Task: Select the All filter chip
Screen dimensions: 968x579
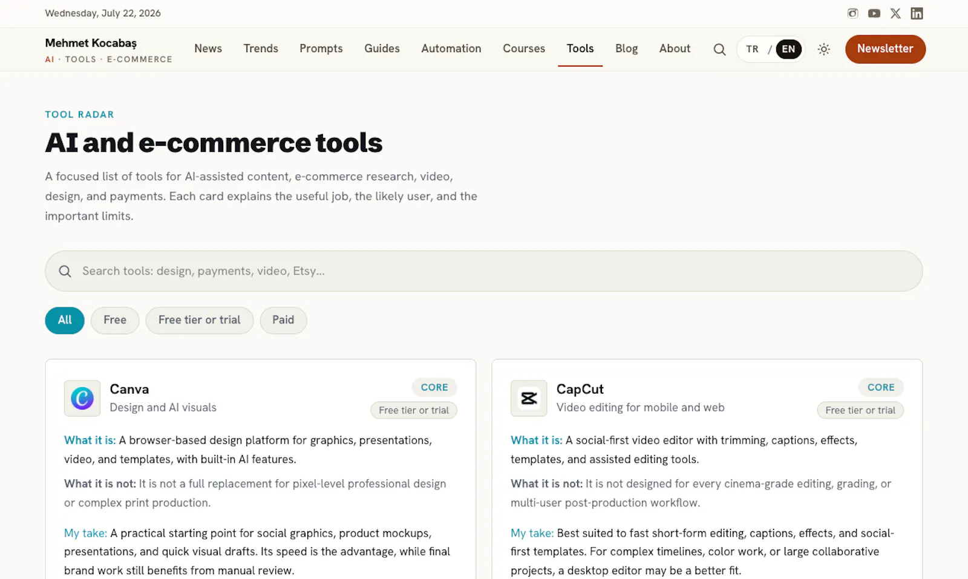Action: click(x=65, y=320)
